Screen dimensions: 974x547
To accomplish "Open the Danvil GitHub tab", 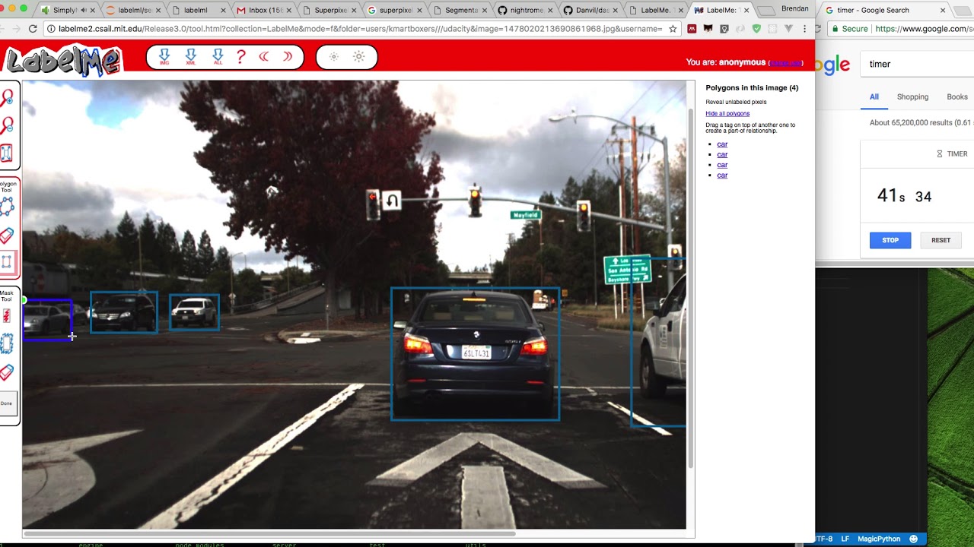I will [x=590, y=11].
